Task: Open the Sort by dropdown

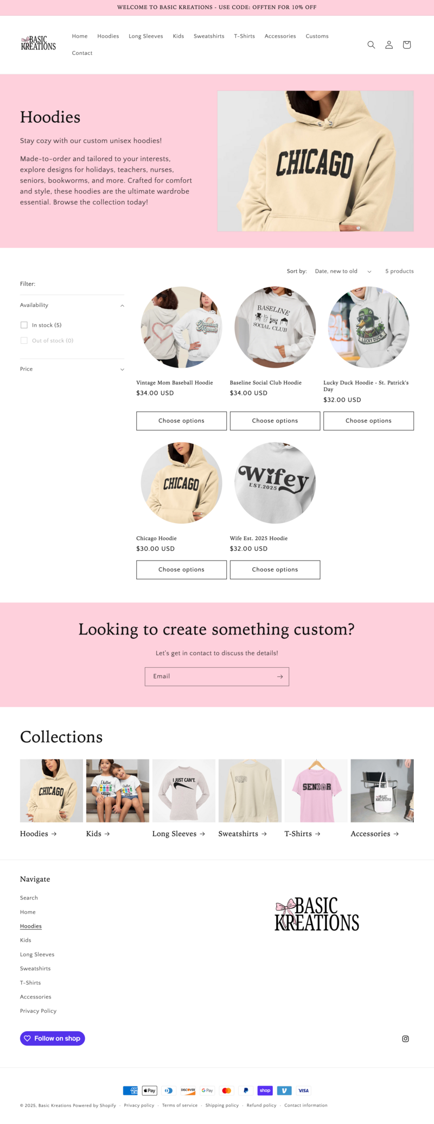Action: (x=343, y=271)
